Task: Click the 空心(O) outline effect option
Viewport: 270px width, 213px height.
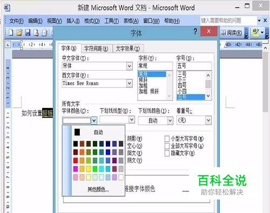Action: pos(134,146)
